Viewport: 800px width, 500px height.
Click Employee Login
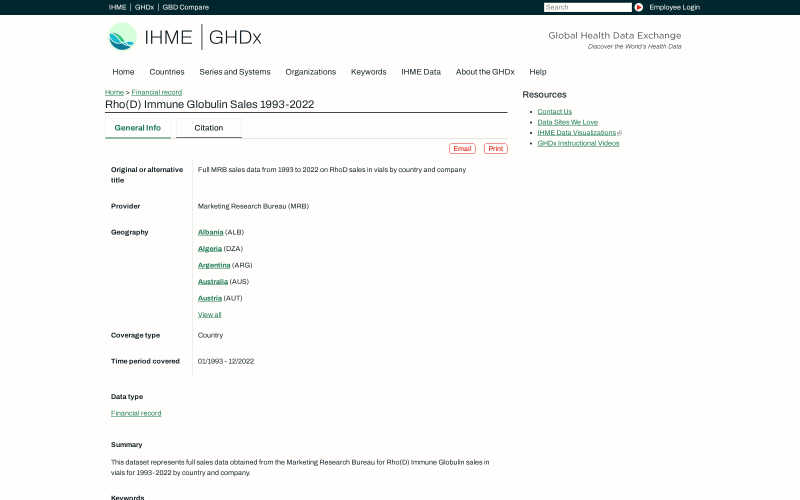coord(674,7)
